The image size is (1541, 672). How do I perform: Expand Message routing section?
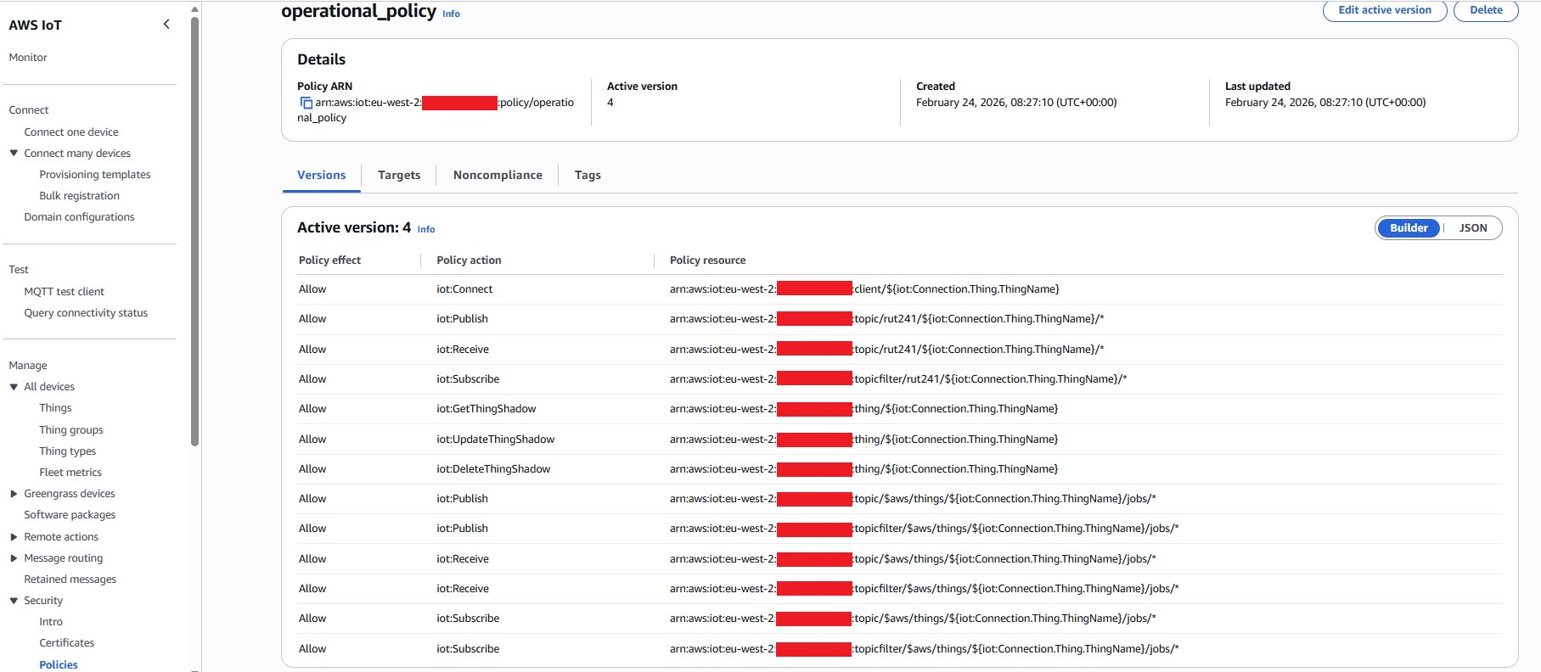(x=14, y=558)
